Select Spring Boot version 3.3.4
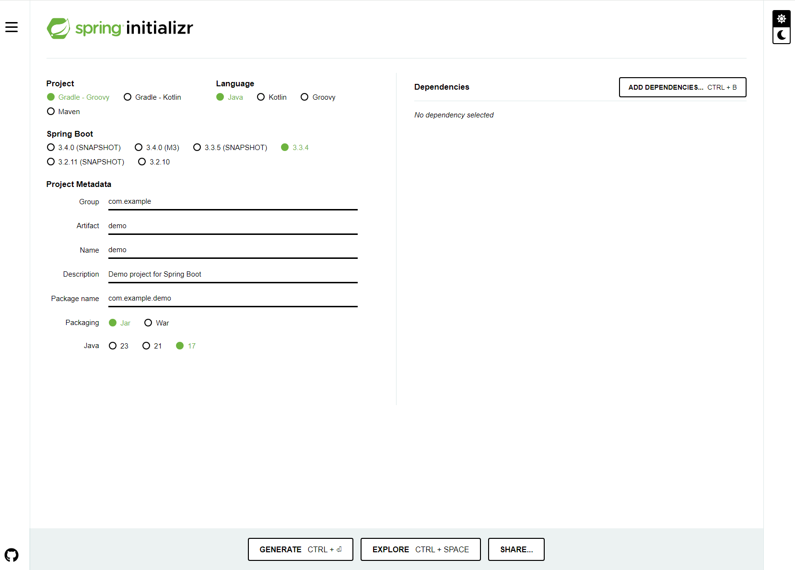795x570 pixels. click(295, 148)
